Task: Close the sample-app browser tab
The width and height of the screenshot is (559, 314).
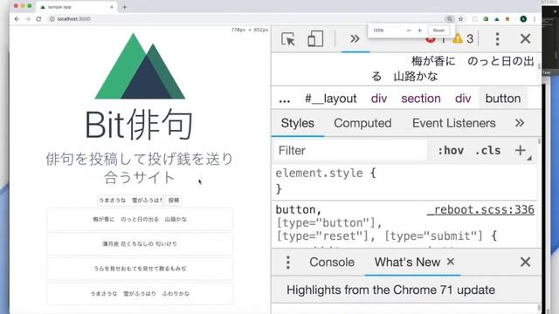Action: (112, 7)
